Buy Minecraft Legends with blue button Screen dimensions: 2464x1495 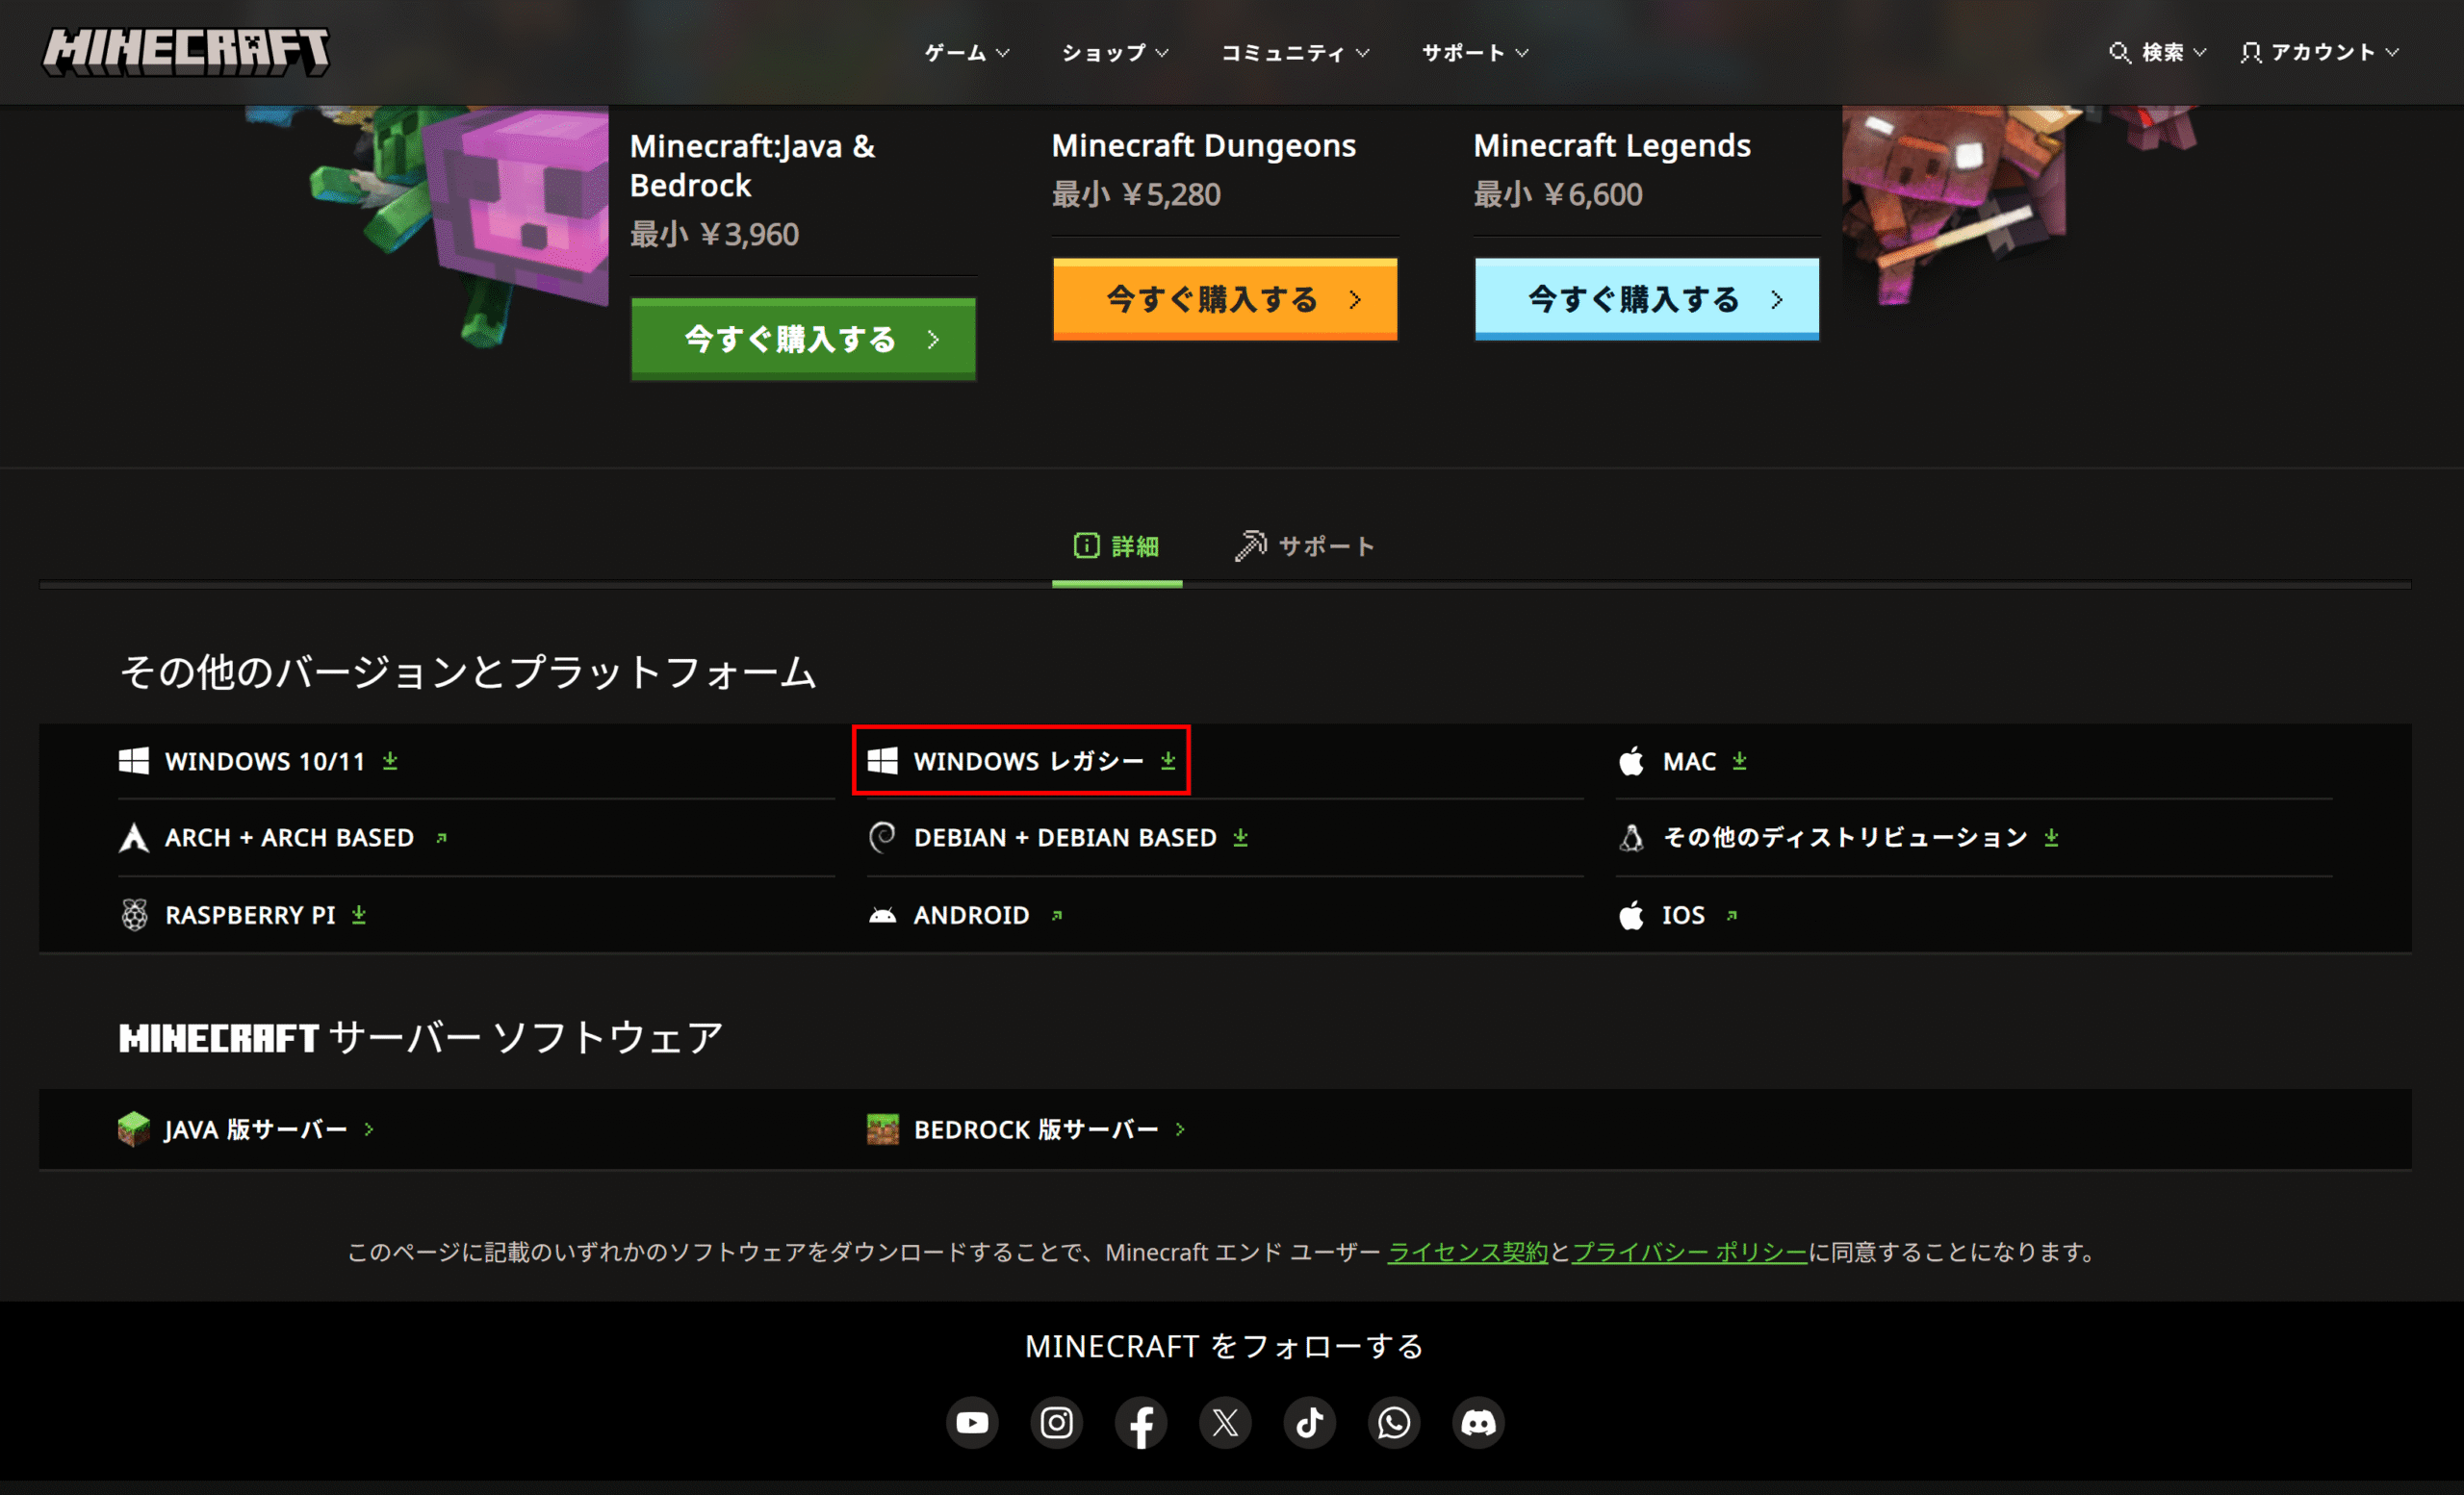click(1647, 299)
